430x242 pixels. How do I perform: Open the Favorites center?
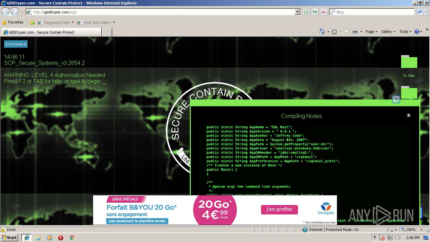tap(13, 23)
